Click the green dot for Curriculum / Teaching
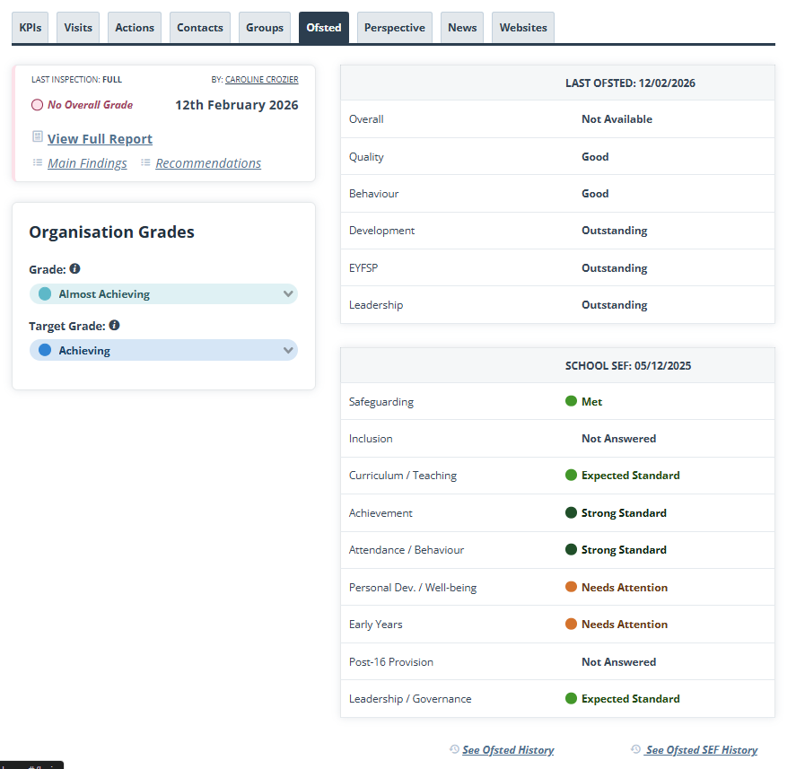 (571, 475)
